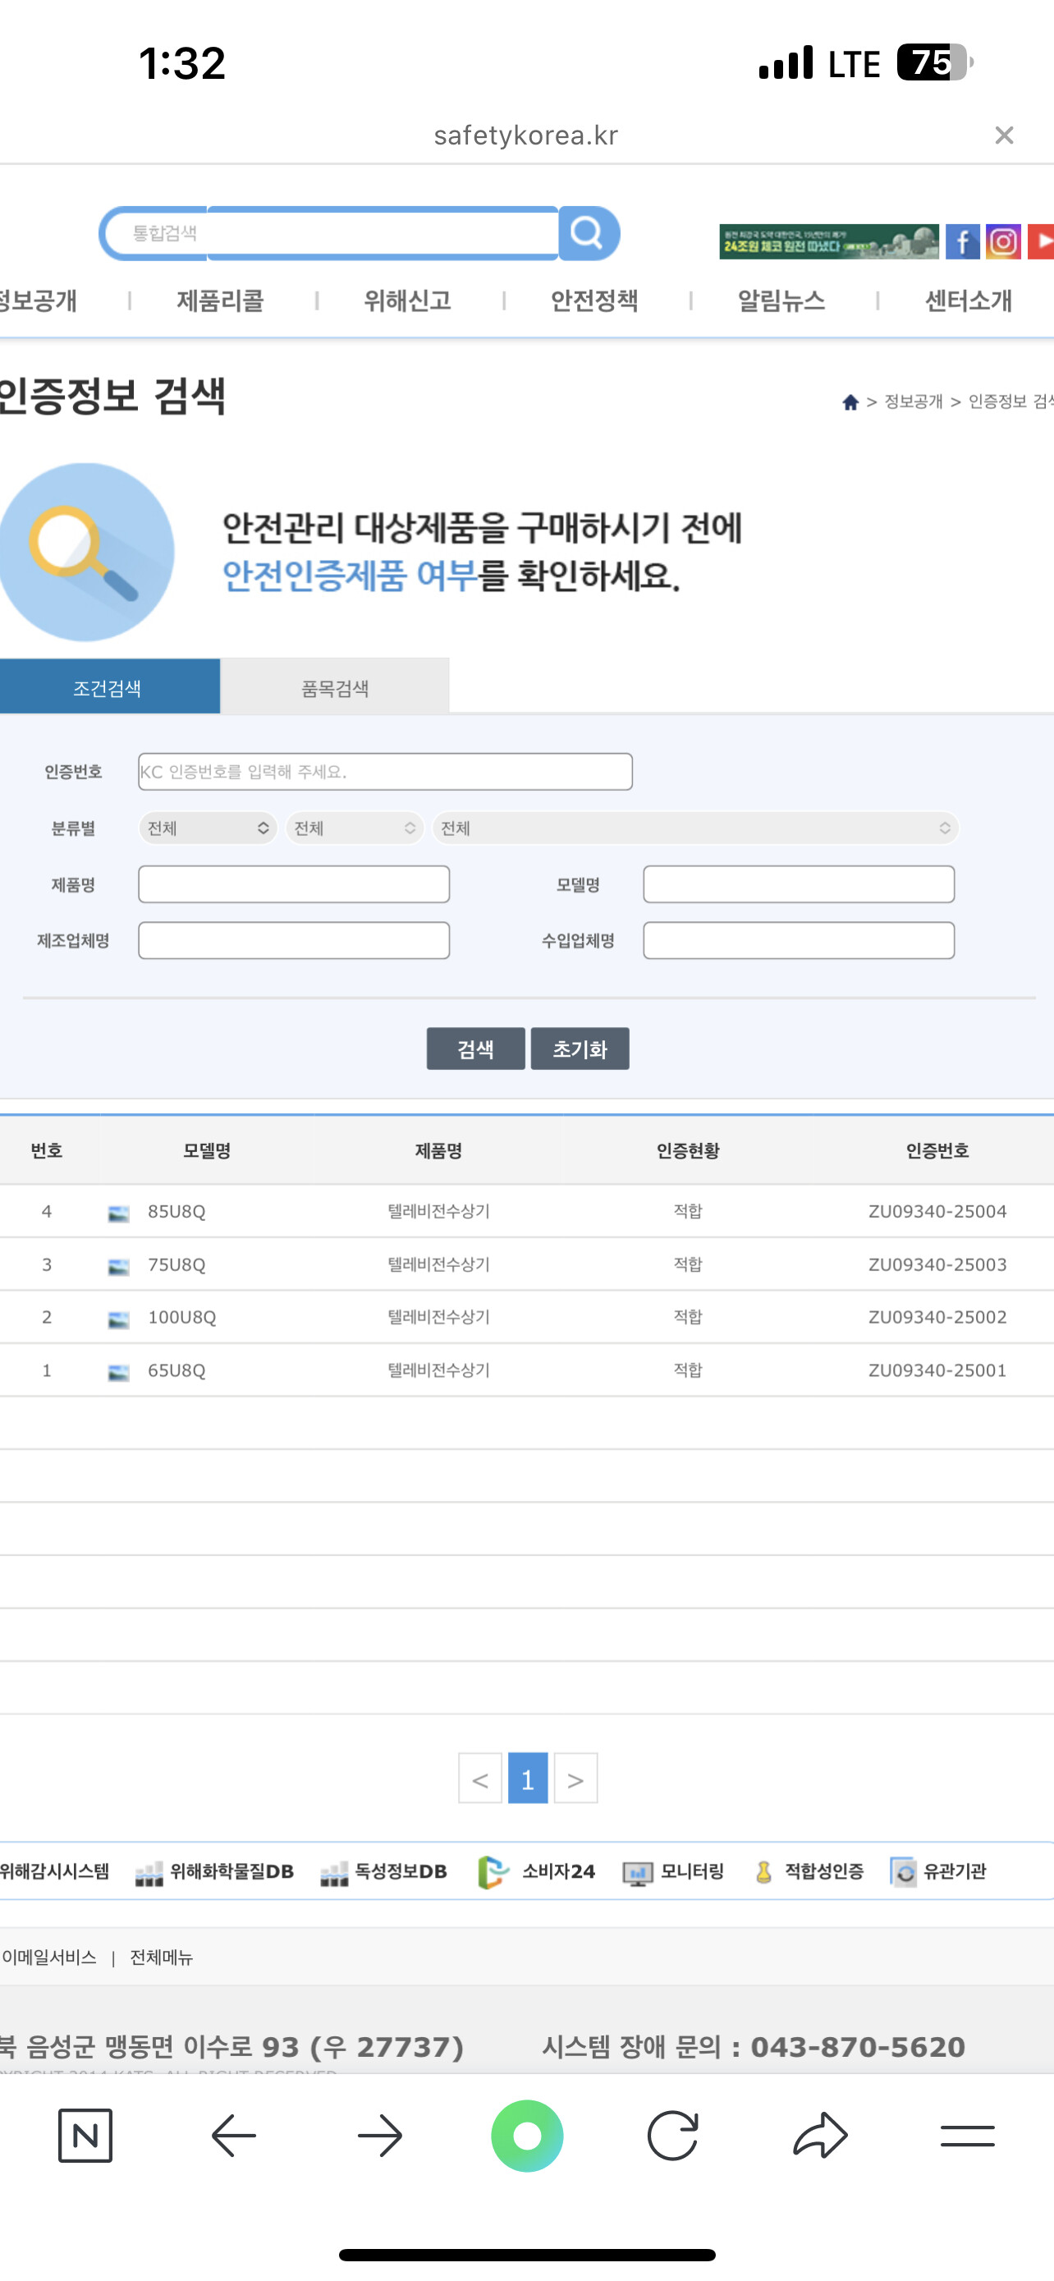Viewport: 1054px width, 2281px height.
Task: View product image icon for 100U8Q
Action: [118, 1319]
